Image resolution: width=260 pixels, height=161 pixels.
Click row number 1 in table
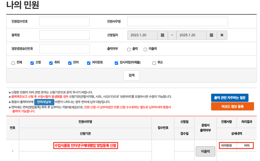click(x=12, y=151)
